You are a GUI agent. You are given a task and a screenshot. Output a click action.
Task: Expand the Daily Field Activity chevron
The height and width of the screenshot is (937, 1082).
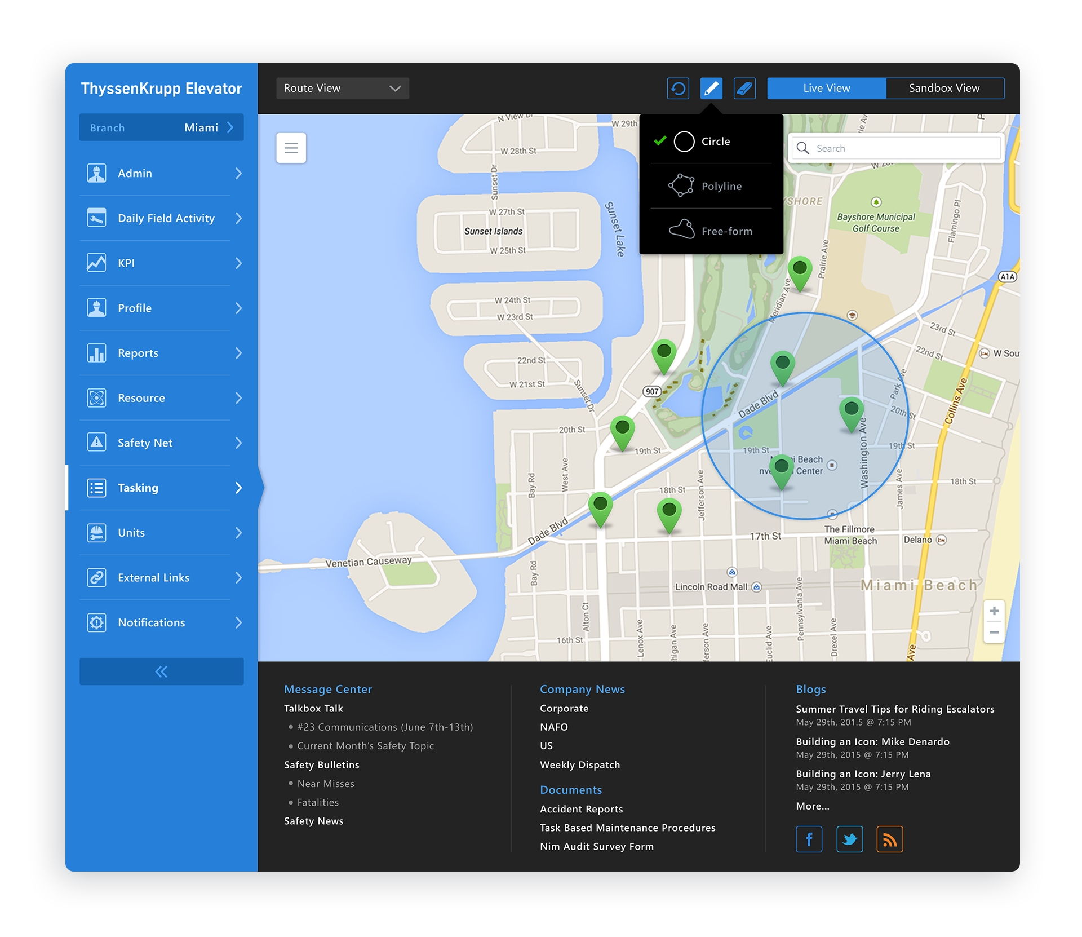pyautogui.click(x=238, y=218)
